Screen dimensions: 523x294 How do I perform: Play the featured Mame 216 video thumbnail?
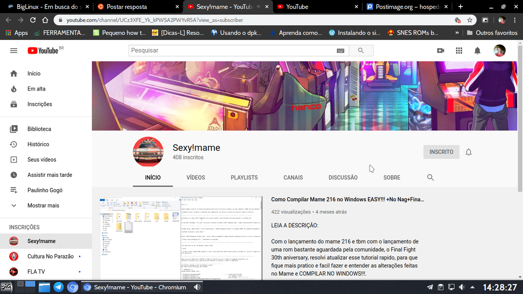(x=181, y=238)
